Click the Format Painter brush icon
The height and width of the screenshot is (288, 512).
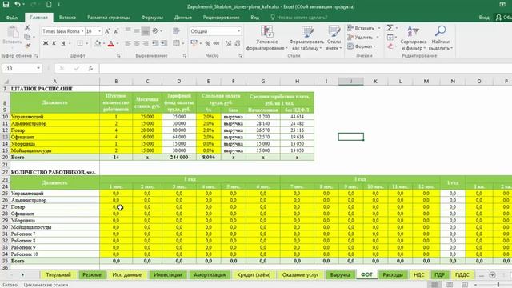point(28,46)
